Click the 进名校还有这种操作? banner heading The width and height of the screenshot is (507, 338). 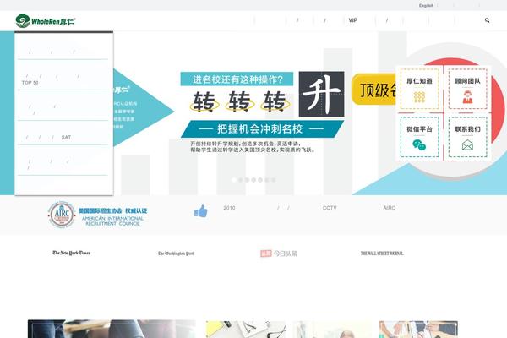point(237,79)
